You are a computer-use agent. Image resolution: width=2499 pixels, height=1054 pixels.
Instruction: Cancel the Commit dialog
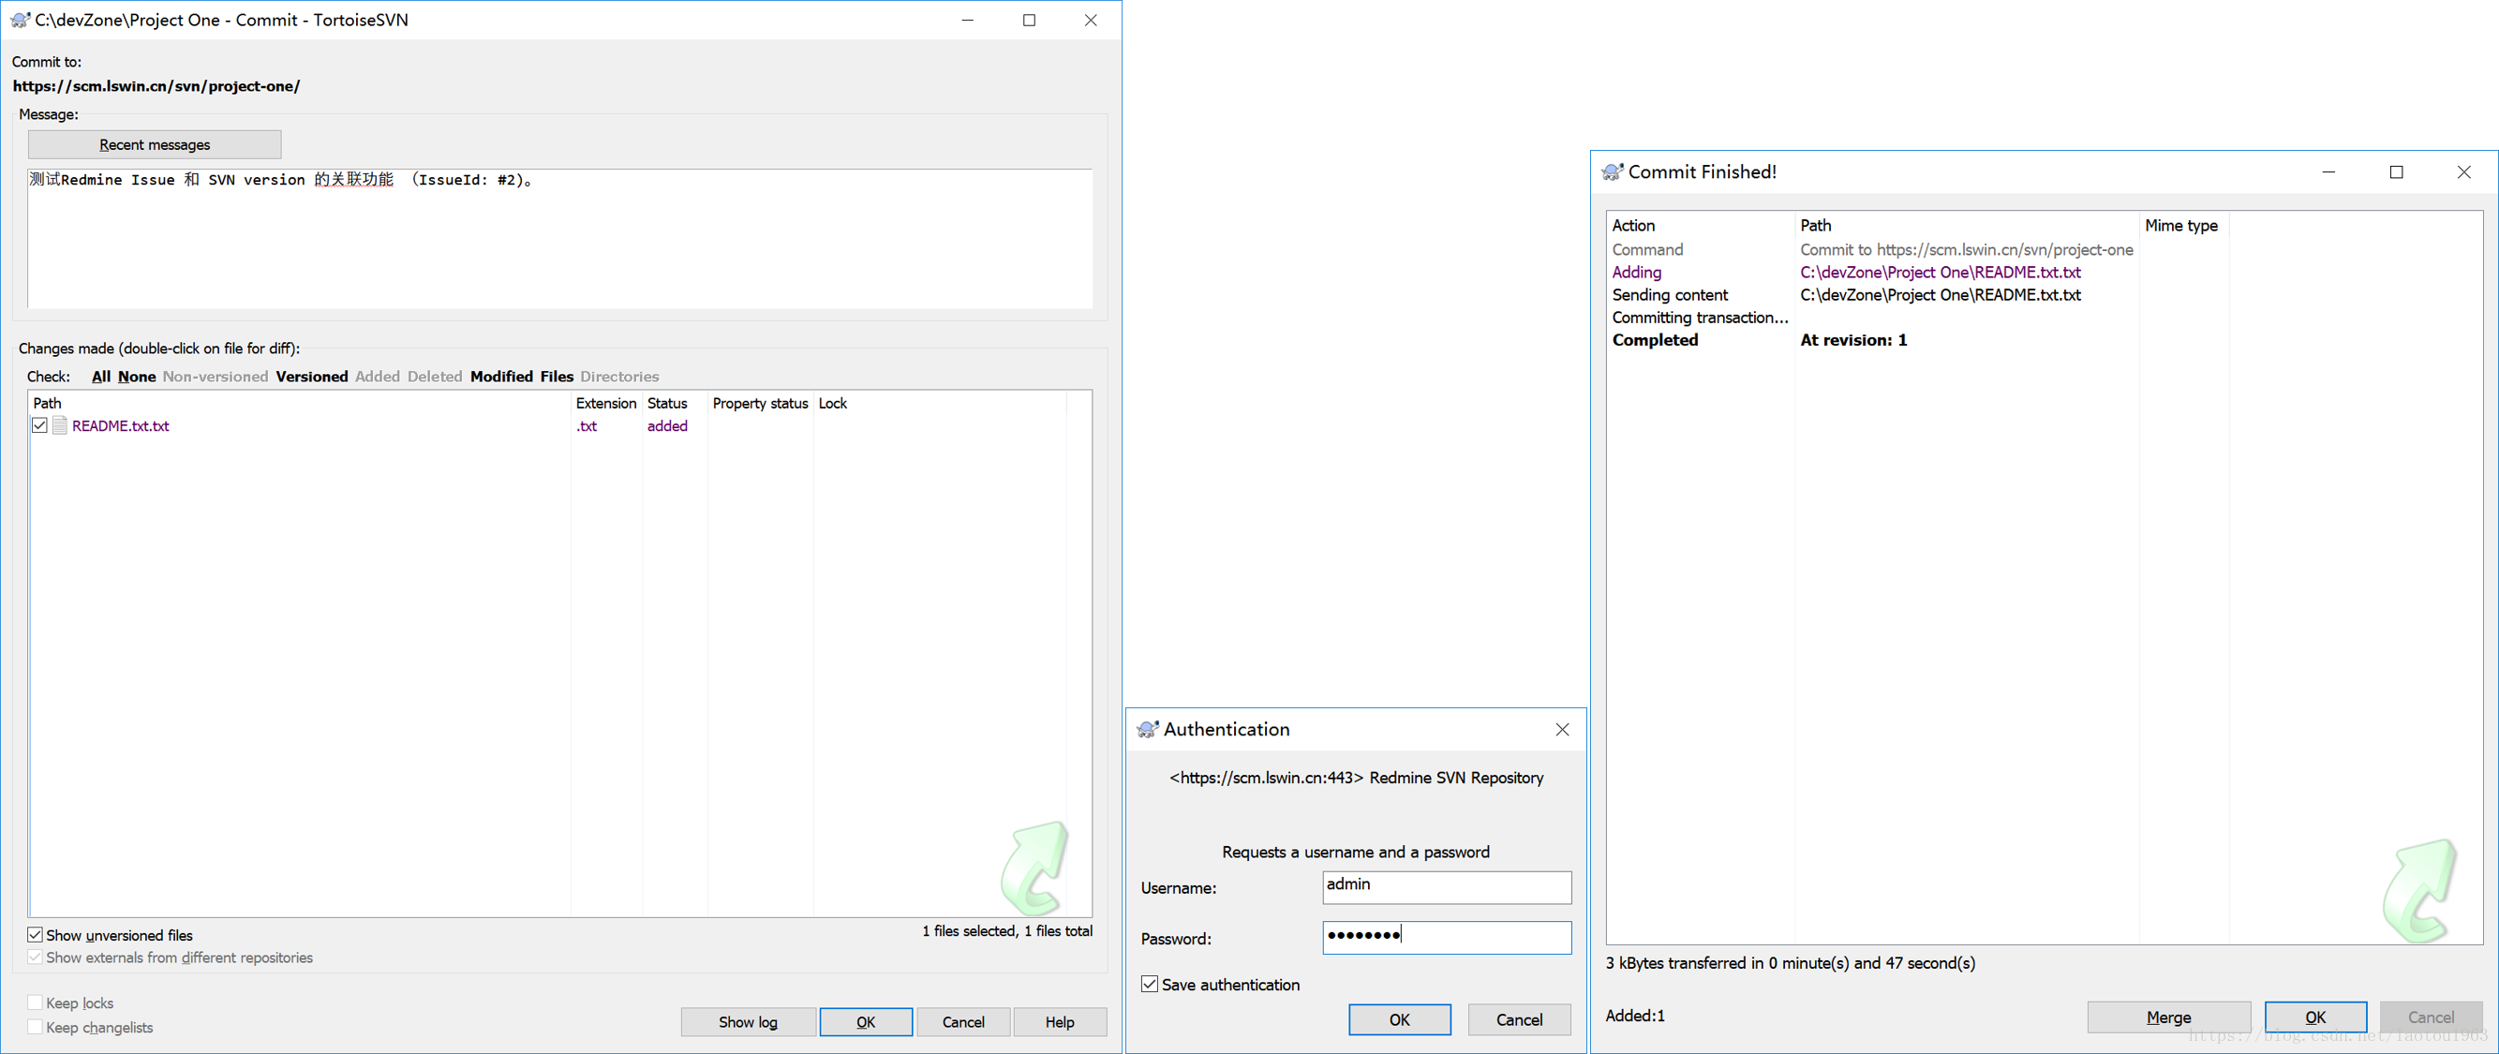pyautogui.click(x=963, y=1022)
